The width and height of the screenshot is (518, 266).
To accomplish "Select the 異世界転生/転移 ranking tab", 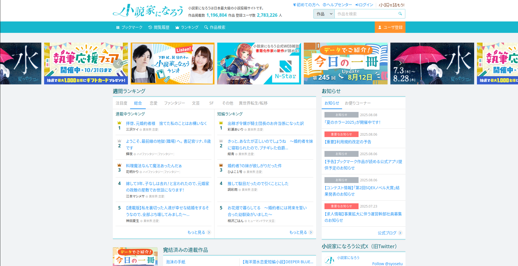I will 253,103.
